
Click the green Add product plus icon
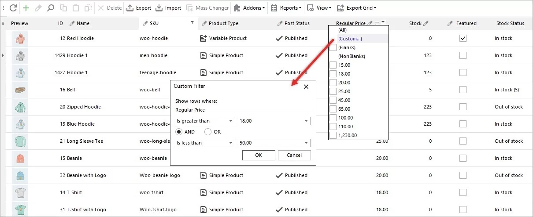(x=26, y=8)
